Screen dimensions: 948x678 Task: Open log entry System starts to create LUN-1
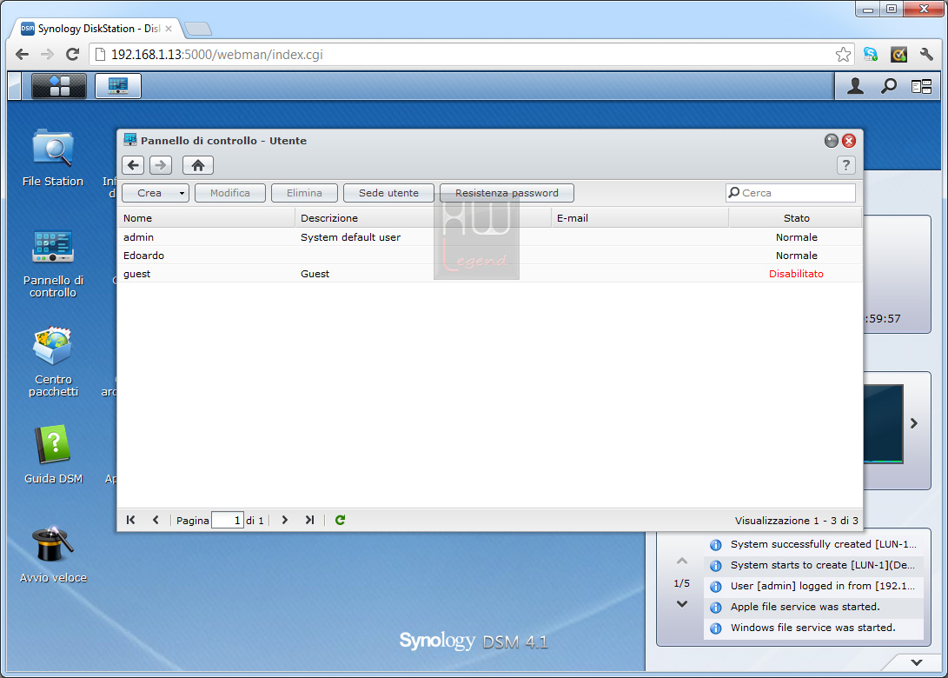click(x=814, y=565)
